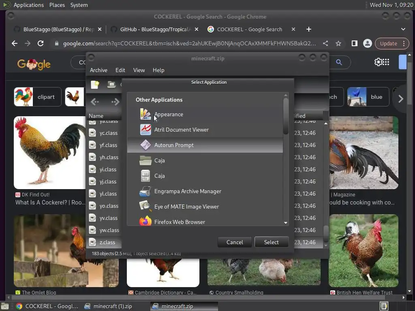Open the System menu in top panel
This screenshot has width=415, height=311.
coord(79,5)
